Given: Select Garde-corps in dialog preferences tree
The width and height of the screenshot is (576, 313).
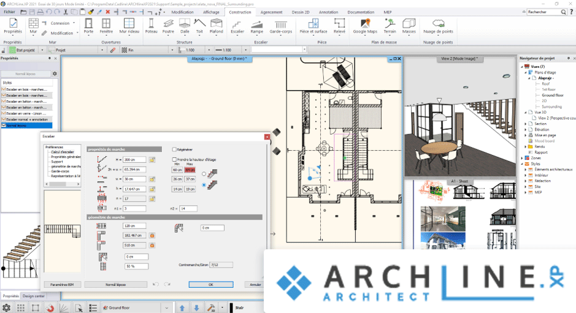Looking at the screenshot, I should [60, 172].
